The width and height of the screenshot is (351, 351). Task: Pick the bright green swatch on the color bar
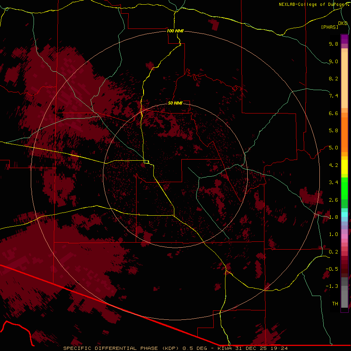[x=344, y=188]
